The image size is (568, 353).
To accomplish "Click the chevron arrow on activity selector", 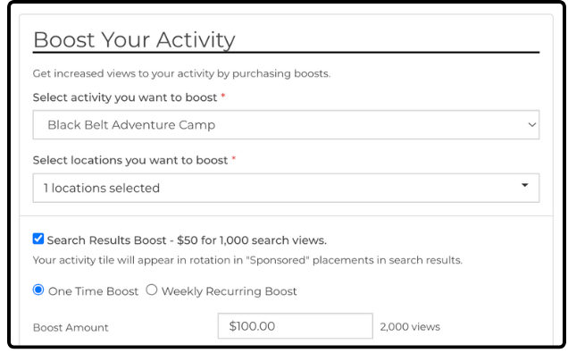I will click(531, 125).
